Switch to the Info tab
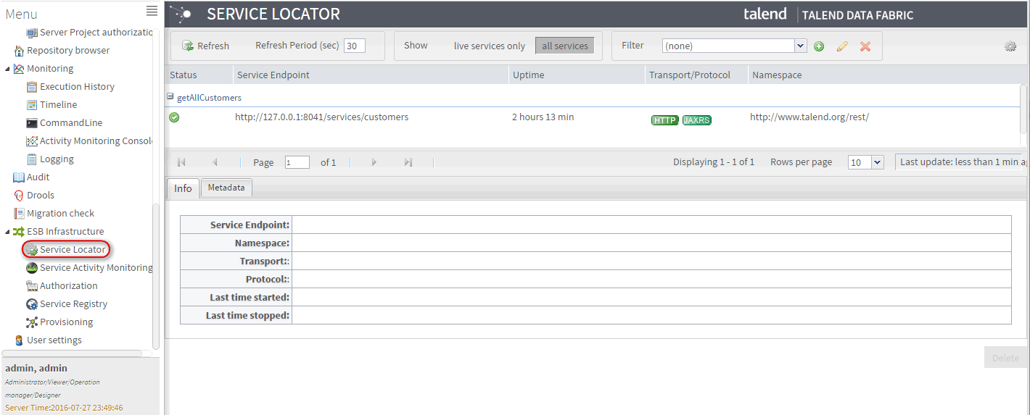1030x415 pixels. [x=183, y=188]
